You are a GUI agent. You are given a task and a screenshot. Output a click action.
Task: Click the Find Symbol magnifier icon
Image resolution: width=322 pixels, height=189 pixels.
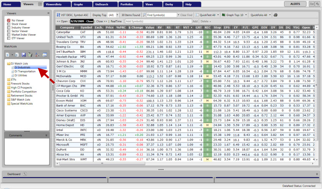[x=144, y=15]
